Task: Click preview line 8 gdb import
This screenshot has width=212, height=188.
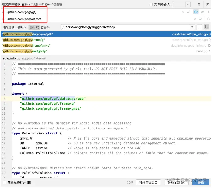Action: pos(53,99)
